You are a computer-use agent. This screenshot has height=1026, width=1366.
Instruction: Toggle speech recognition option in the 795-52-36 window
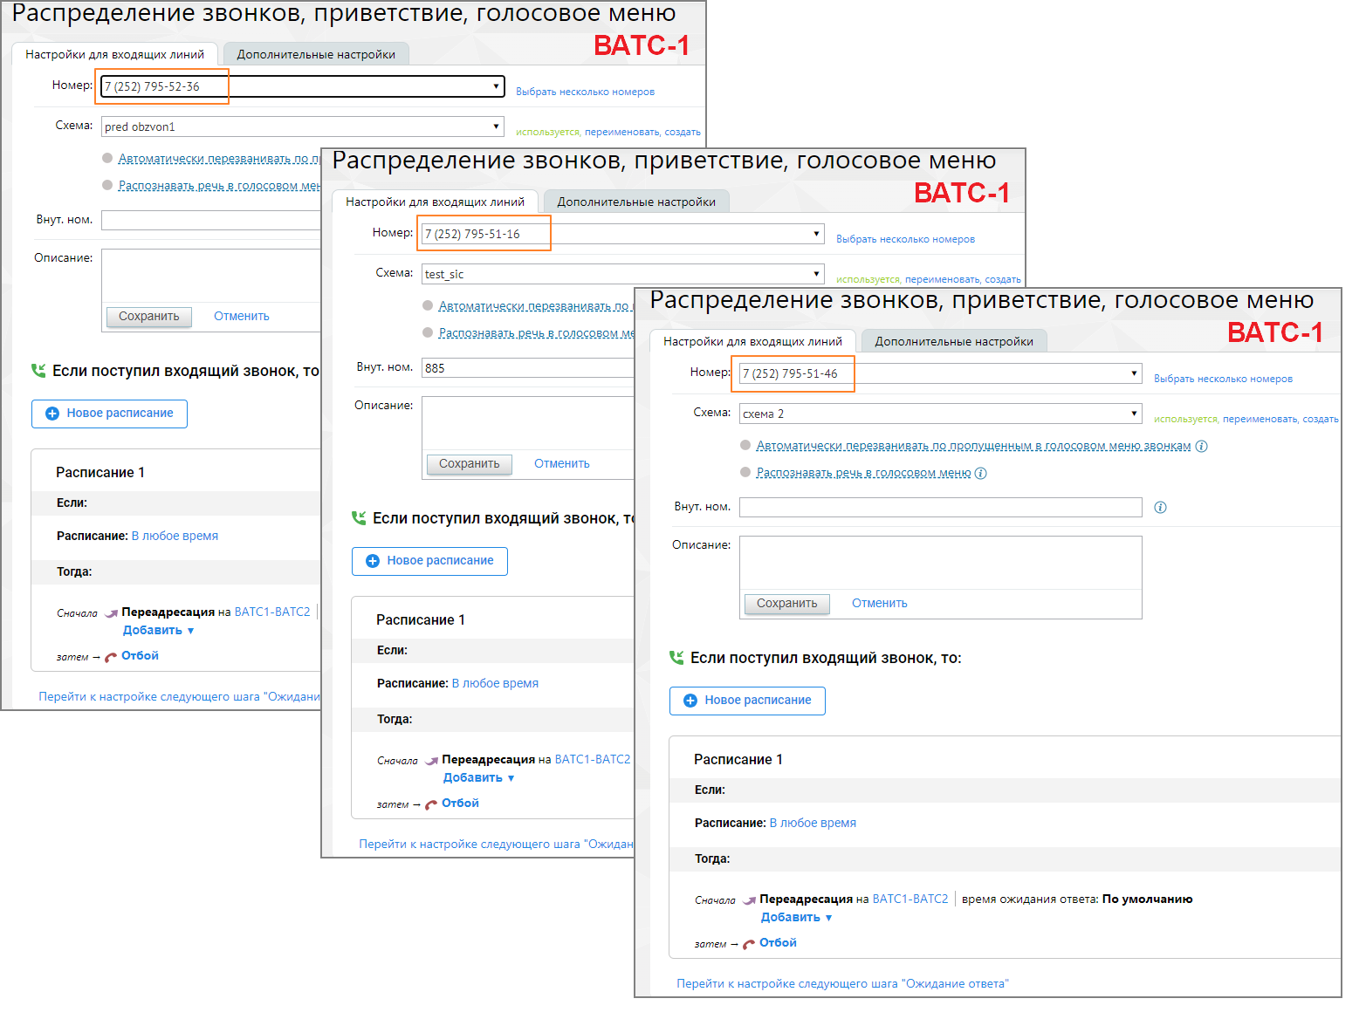107,185
